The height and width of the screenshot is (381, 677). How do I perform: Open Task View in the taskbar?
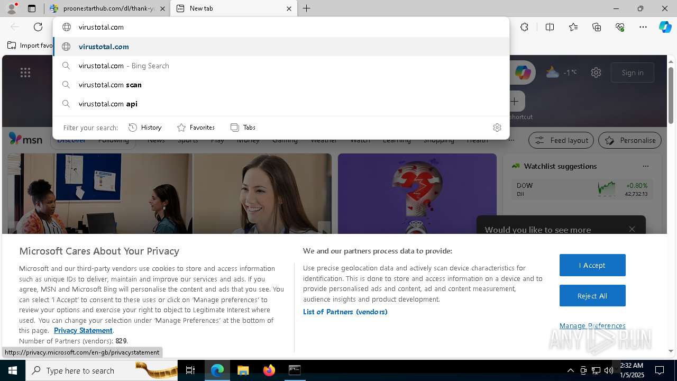190,370
